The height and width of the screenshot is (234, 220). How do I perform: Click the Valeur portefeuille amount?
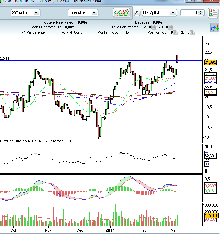coord(69,27)
